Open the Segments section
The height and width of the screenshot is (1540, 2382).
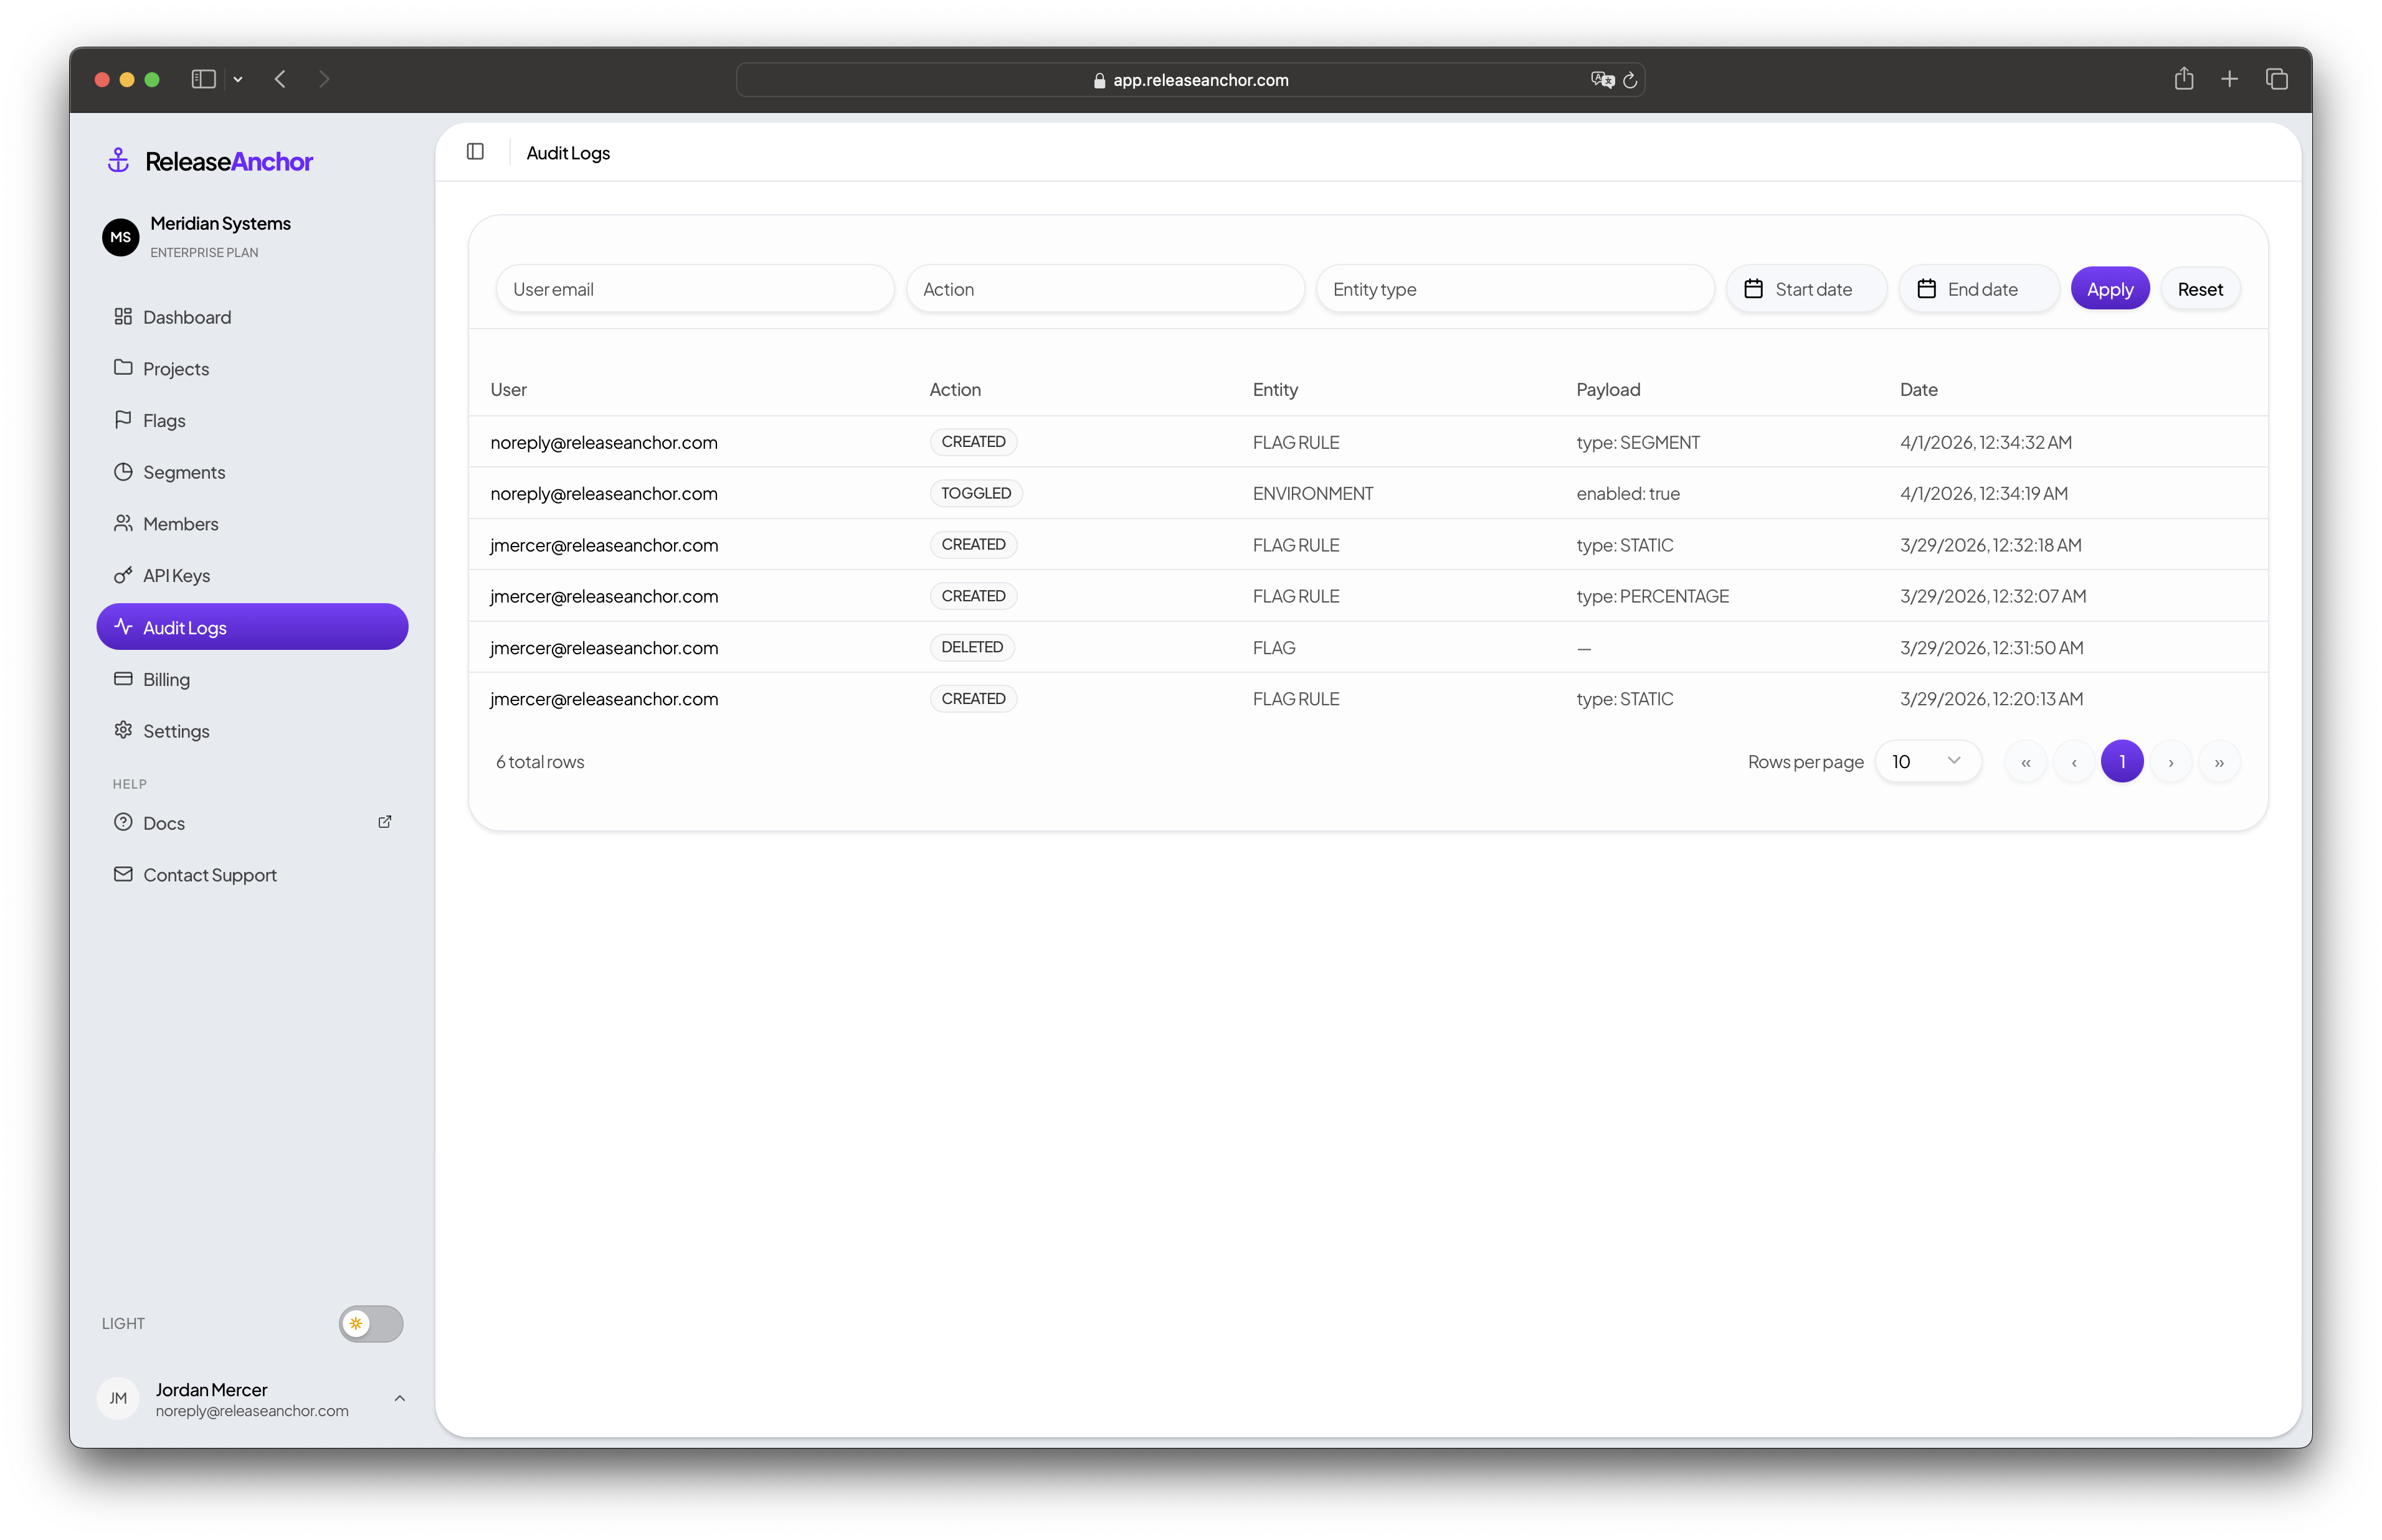pyautogui.click(x=252, y=472)
